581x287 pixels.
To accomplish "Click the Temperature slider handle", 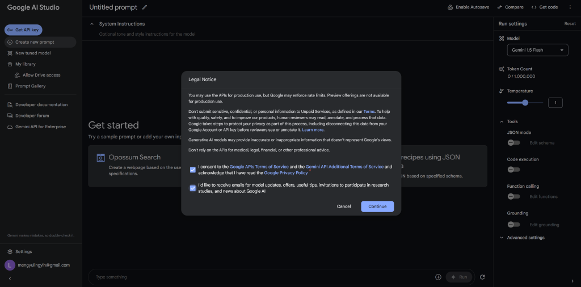I will [525, 103].
